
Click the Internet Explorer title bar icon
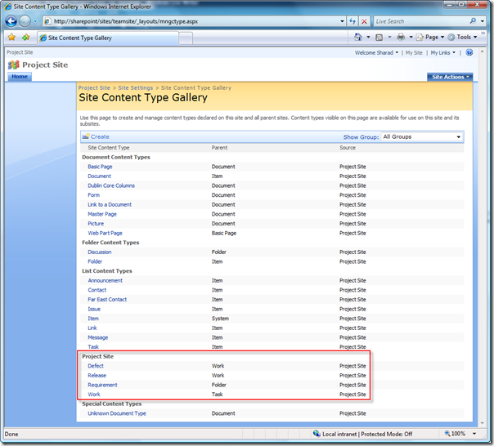pos(8,7)
